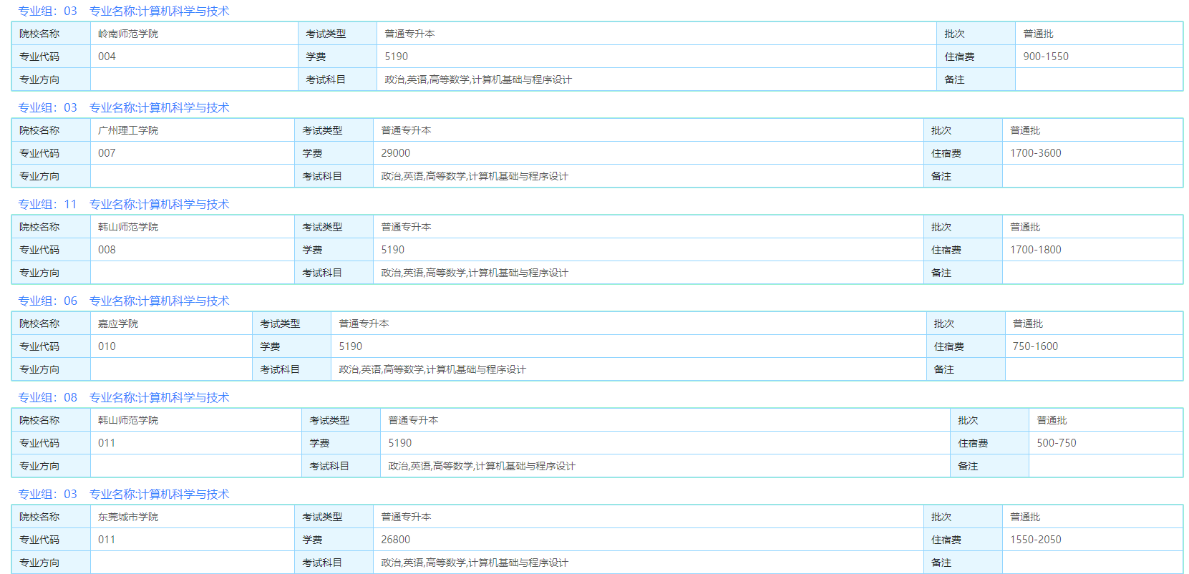
Task: Click exam subjects text in 广州理工学院 table
Action: point(475,176)
